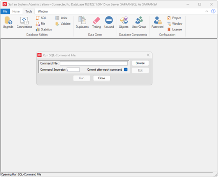The width and height of the screenshot is (218, 177).
Task: Uncheck Commit after each command
Action: tap(126, 70)
